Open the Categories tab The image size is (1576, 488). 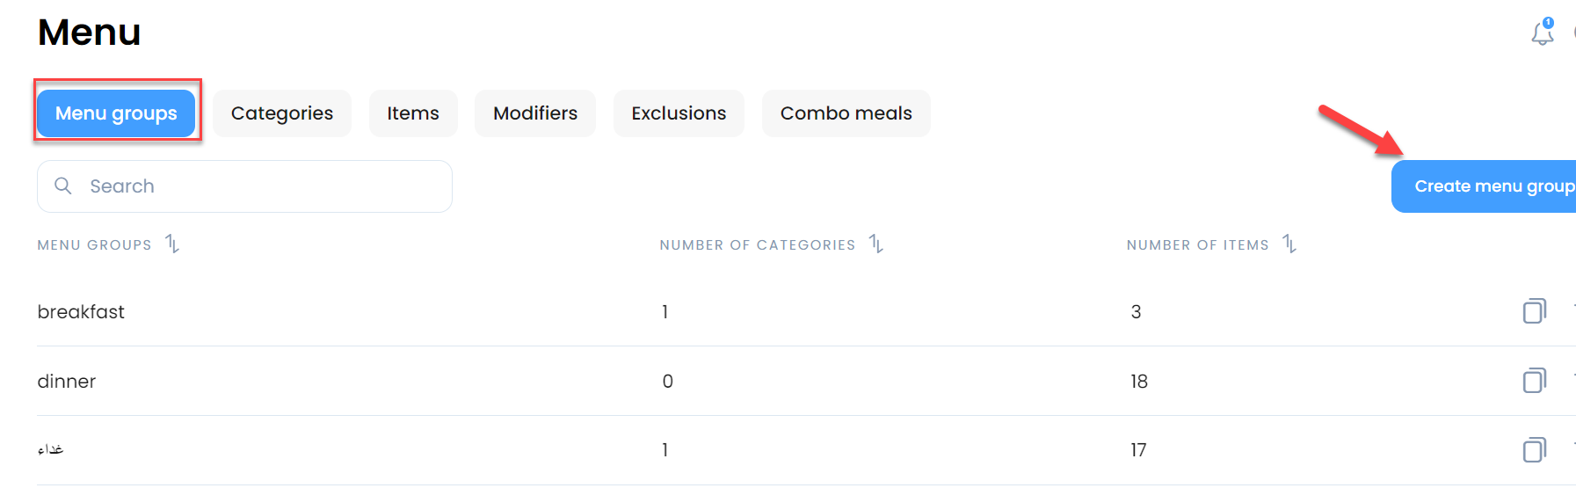tap(281, 113)
